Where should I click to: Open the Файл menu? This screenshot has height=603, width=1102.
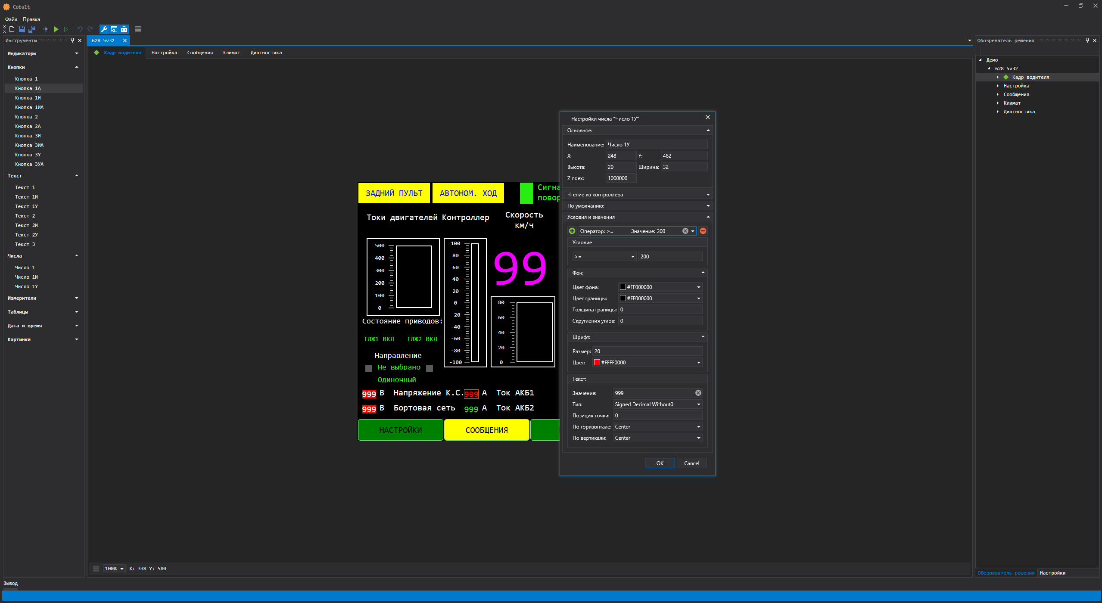coord(11,19)
